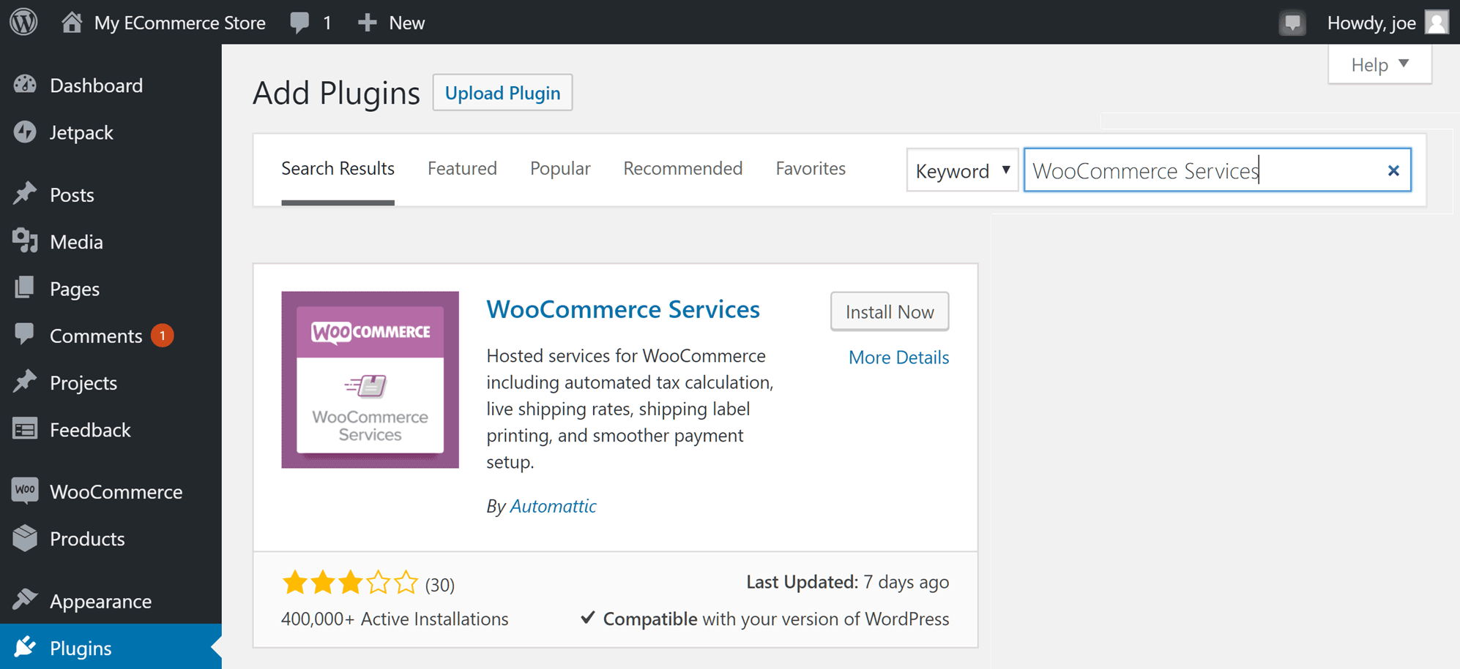Click the first rating star

click(295, 583)
